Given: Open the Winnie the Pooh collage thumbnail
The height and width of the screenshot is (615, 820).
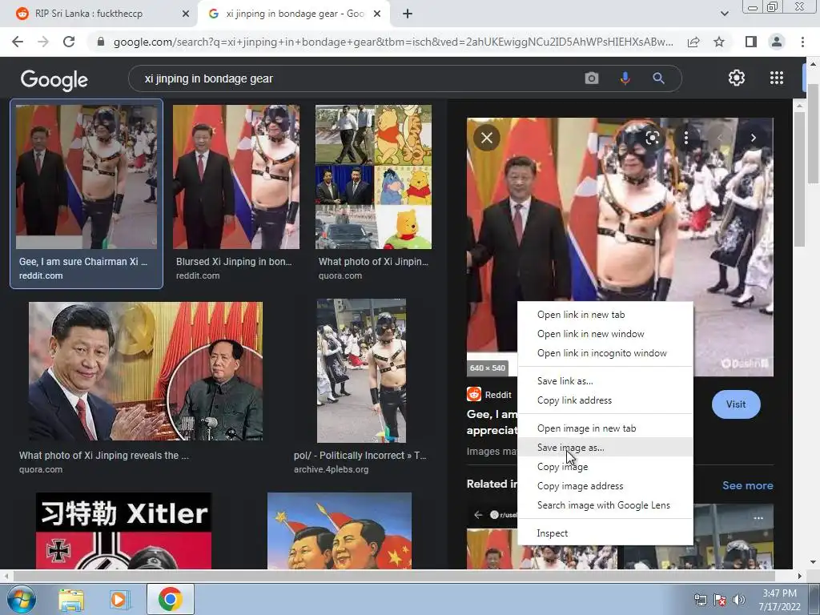Looking at the screenshot, I should 373,177.
